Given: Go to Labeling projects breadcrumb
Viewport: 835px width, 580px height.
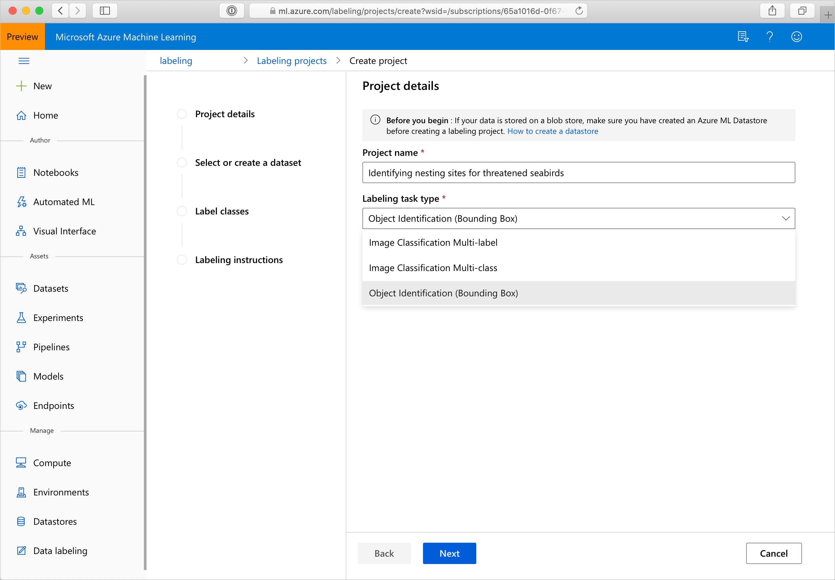Looking at the screenshot, I should [291, 61].
